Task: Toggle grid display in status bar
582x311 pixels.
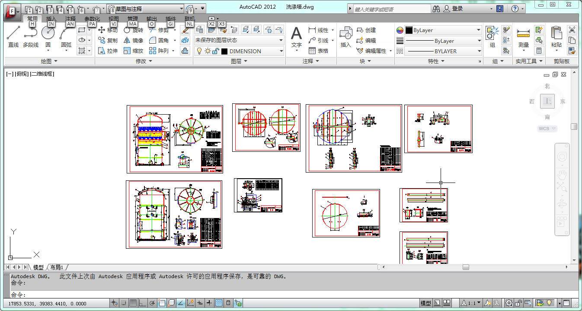Action: click(133, 303)
